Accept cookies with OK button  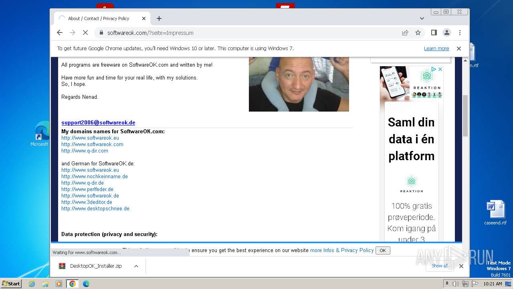coord(383,250)
